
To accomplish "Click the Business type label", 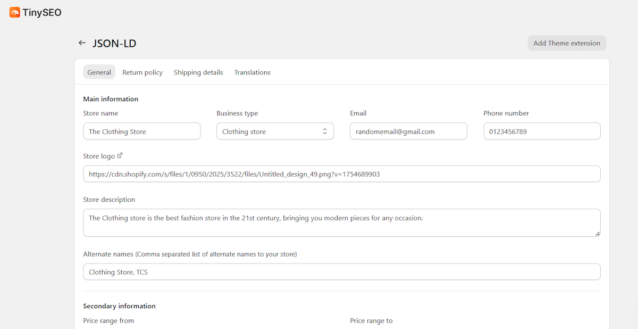I will tap(237, 113).
